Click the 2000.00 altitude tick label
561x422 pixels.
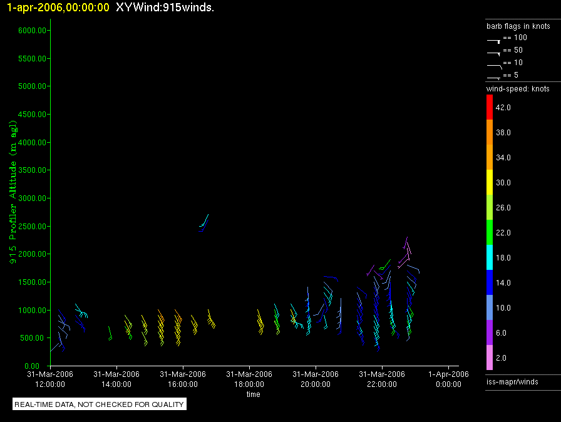(x=33, y=254)
